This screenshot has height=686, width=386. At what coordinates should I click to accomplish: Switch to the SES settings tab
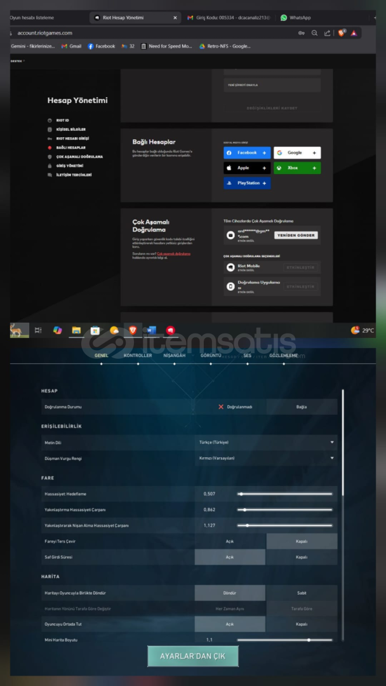click(x=248, y=356)
